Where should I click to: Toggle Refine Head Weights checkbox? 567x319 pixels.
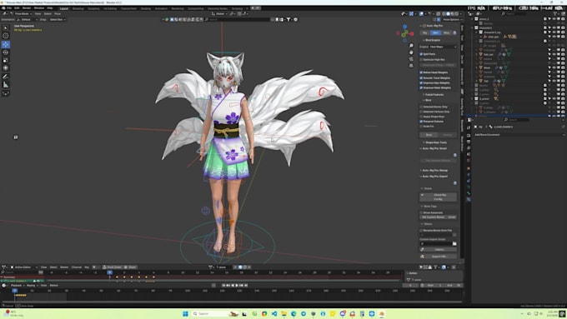(x=421, y=72)
